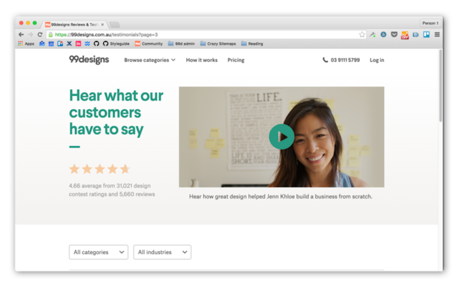Click the GitHub bookmark icon
Image resolution: width=459 pixels, height=285 pixels.
pos(96,43)
